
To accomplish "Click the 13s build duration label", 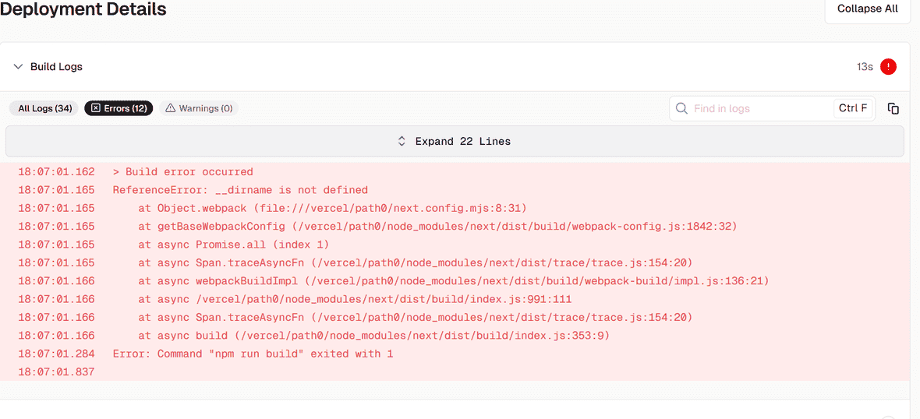I will [x=865, y=67].
